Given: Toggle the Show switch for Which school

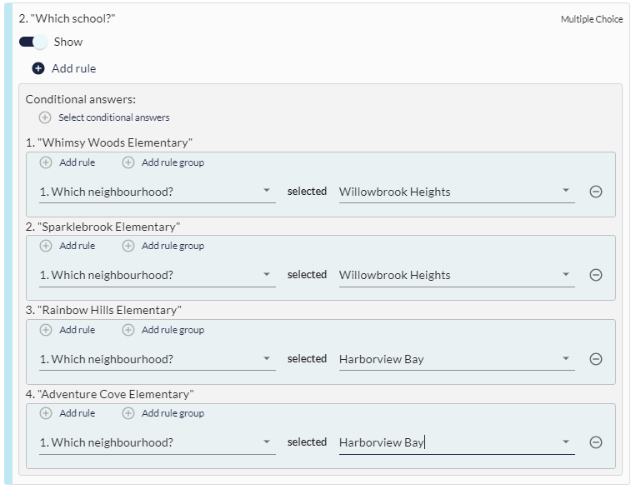Looking at the screenshot, I should 33,42.
